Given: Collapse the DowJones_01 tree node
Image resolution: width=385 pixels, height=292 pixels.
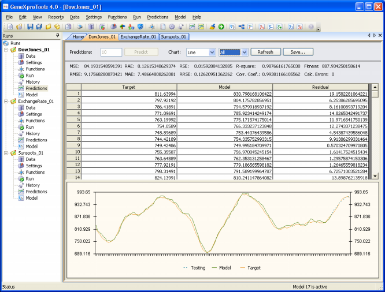Looking at the screenshot, I should tap(6, 50).
